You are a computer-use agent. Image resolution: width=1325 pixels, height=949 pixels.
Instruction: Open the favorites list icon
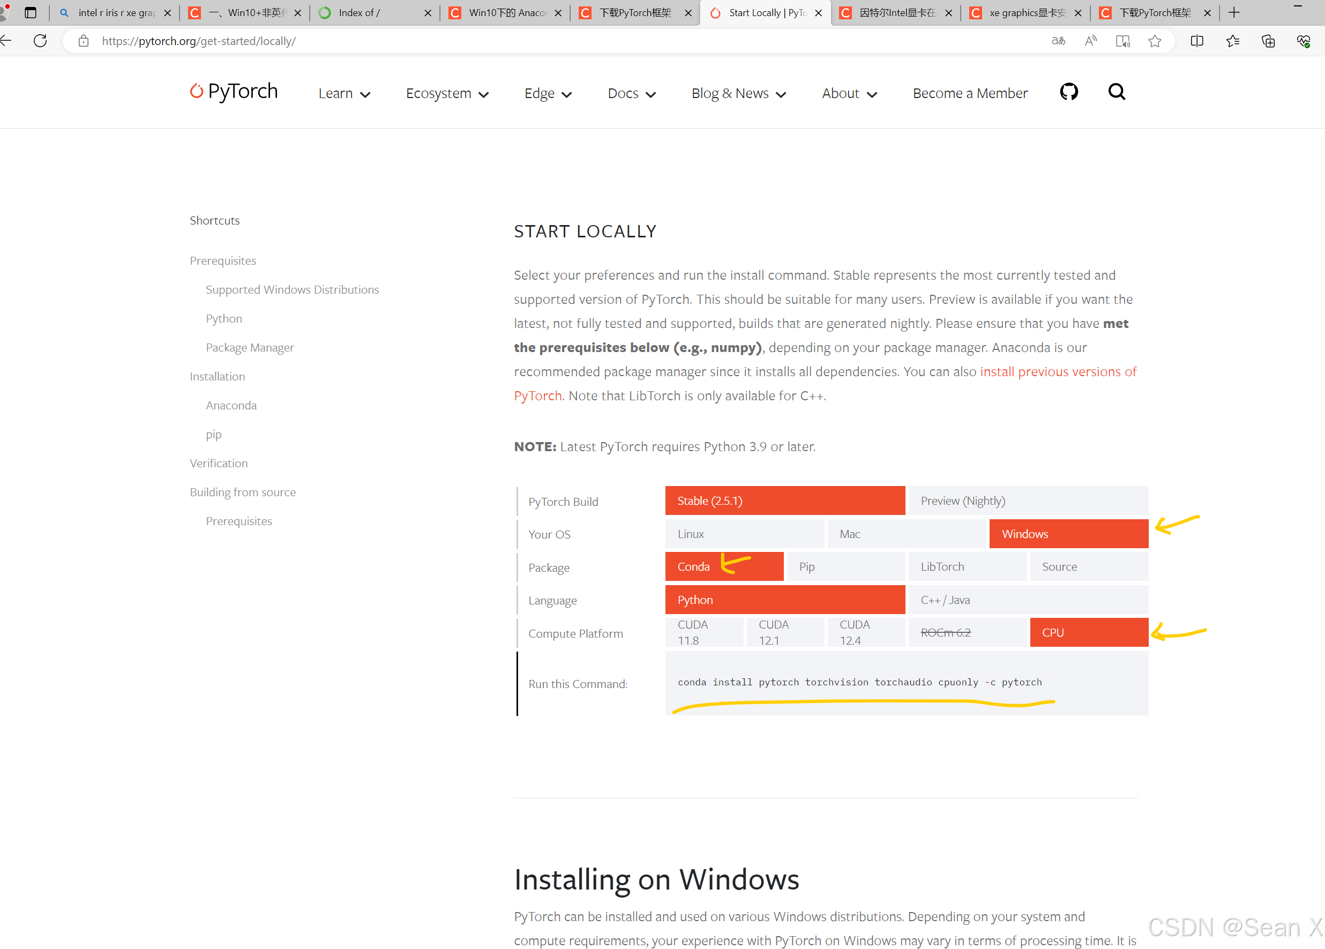(x=1232, y=41)
